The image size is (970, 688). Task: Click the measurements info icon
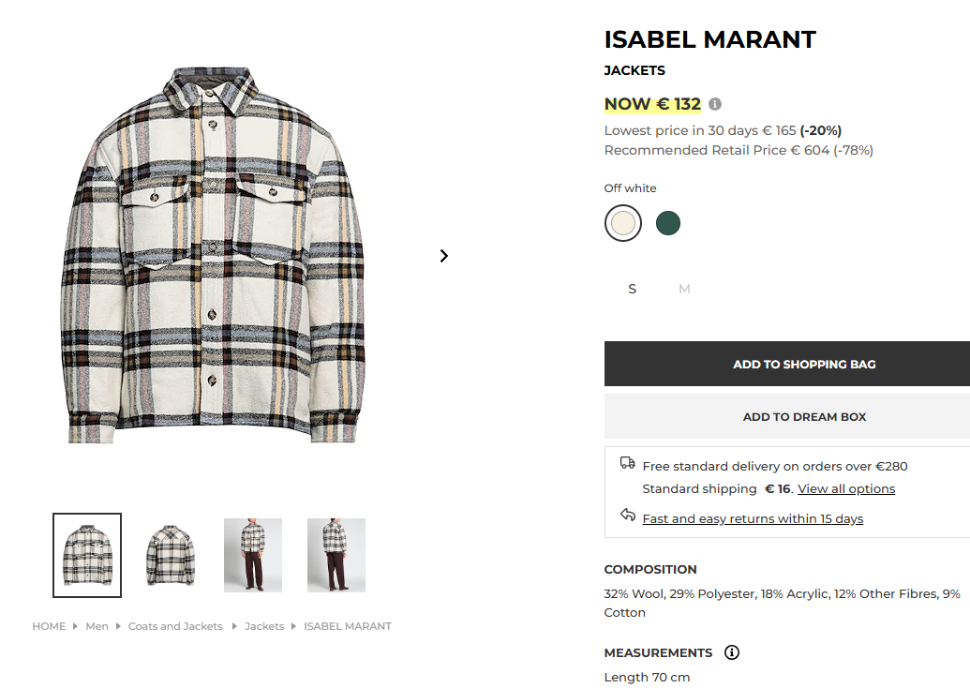732,652
